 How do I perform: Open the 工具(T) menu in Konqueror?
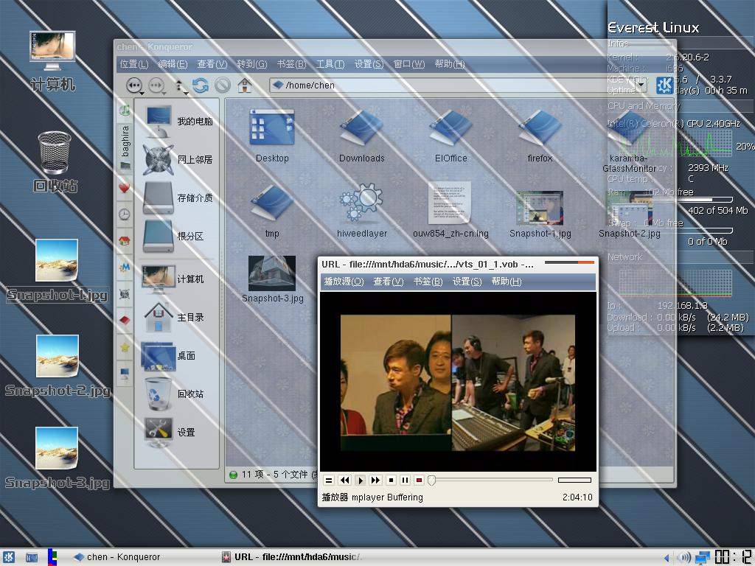(x=330, y=64)
